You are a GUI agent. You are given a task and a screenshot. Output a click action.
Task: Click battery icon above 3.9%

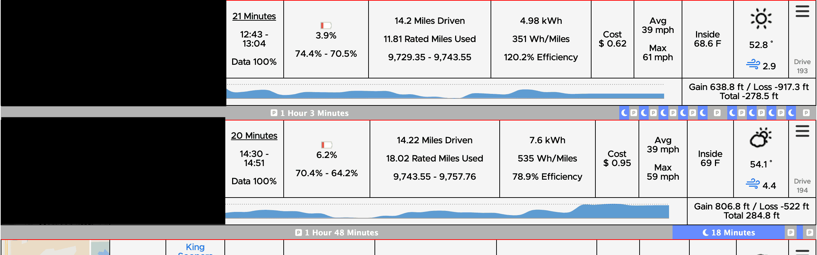coord(326,25)
